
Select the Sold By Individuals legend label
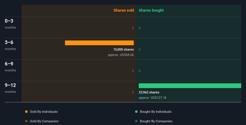pos(44,112)
